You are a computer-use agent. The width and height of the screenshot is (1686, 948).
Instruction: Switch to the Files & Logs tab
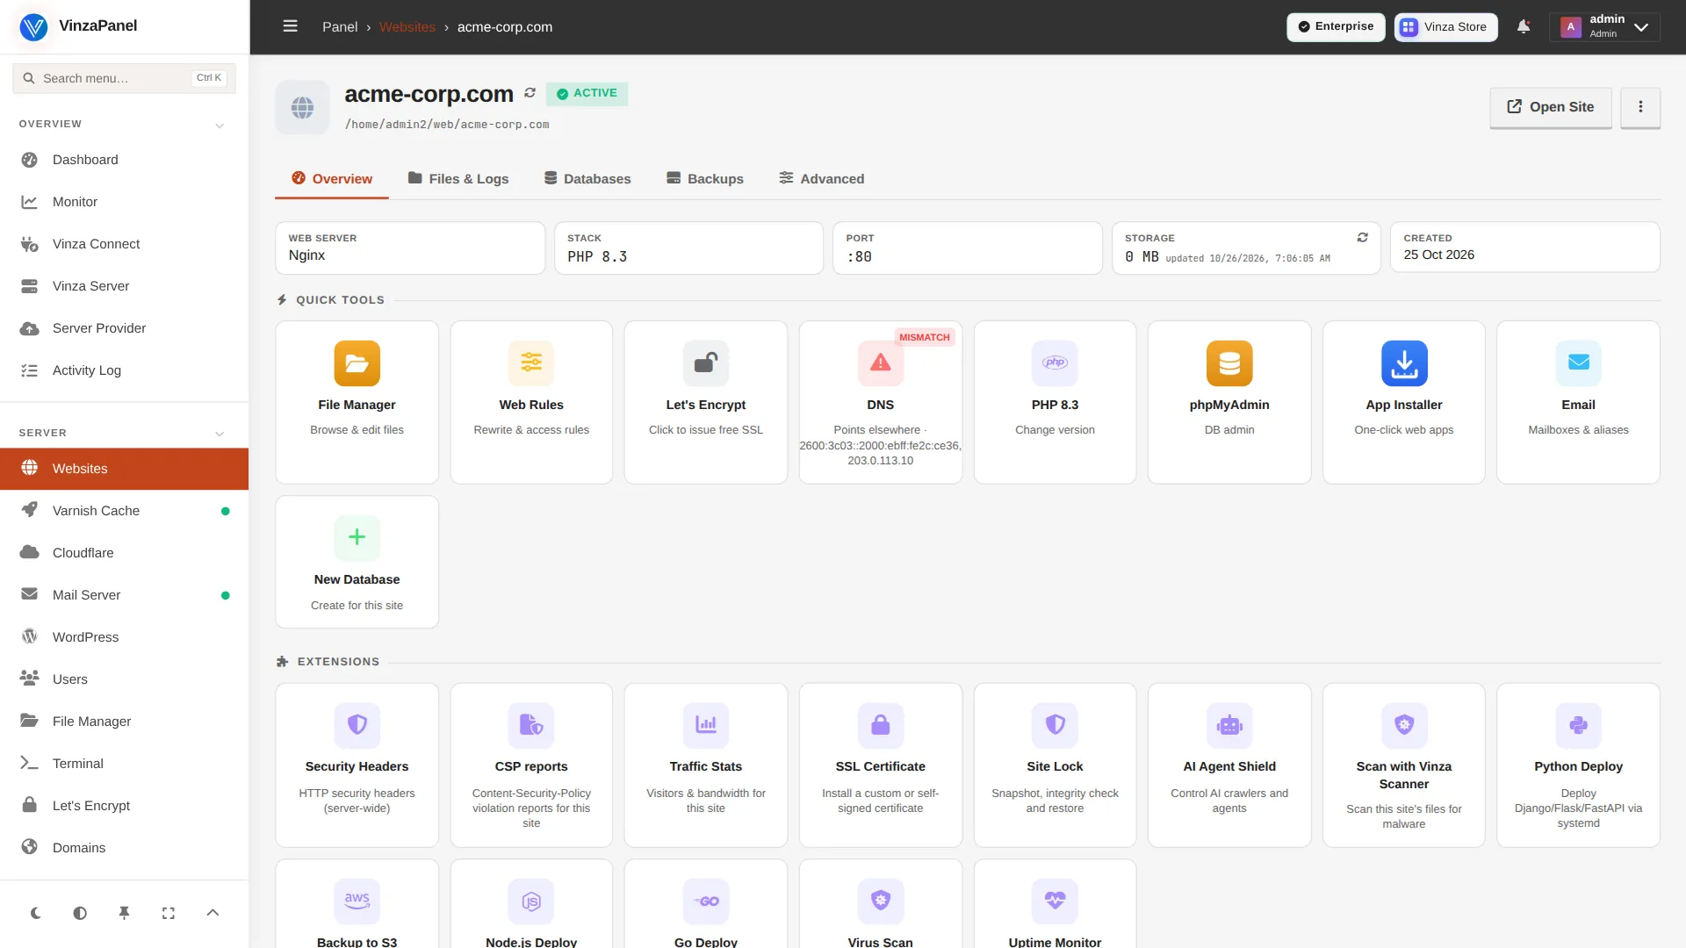pos(458,178)
